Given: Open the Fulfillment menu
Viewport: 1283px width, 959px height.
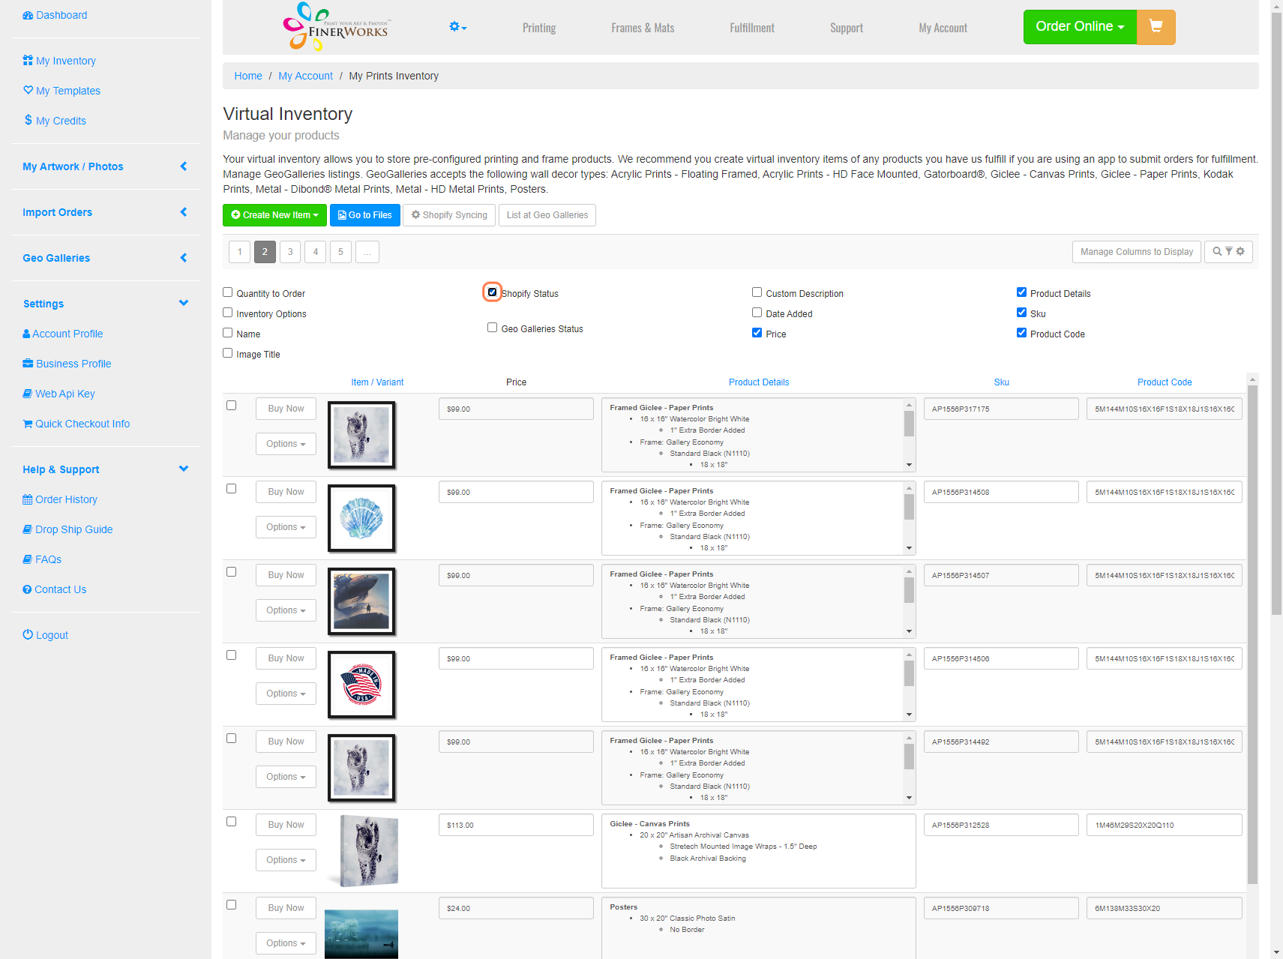Looking at the screenshot, I should pyautogui.click(x=752, y=28).
